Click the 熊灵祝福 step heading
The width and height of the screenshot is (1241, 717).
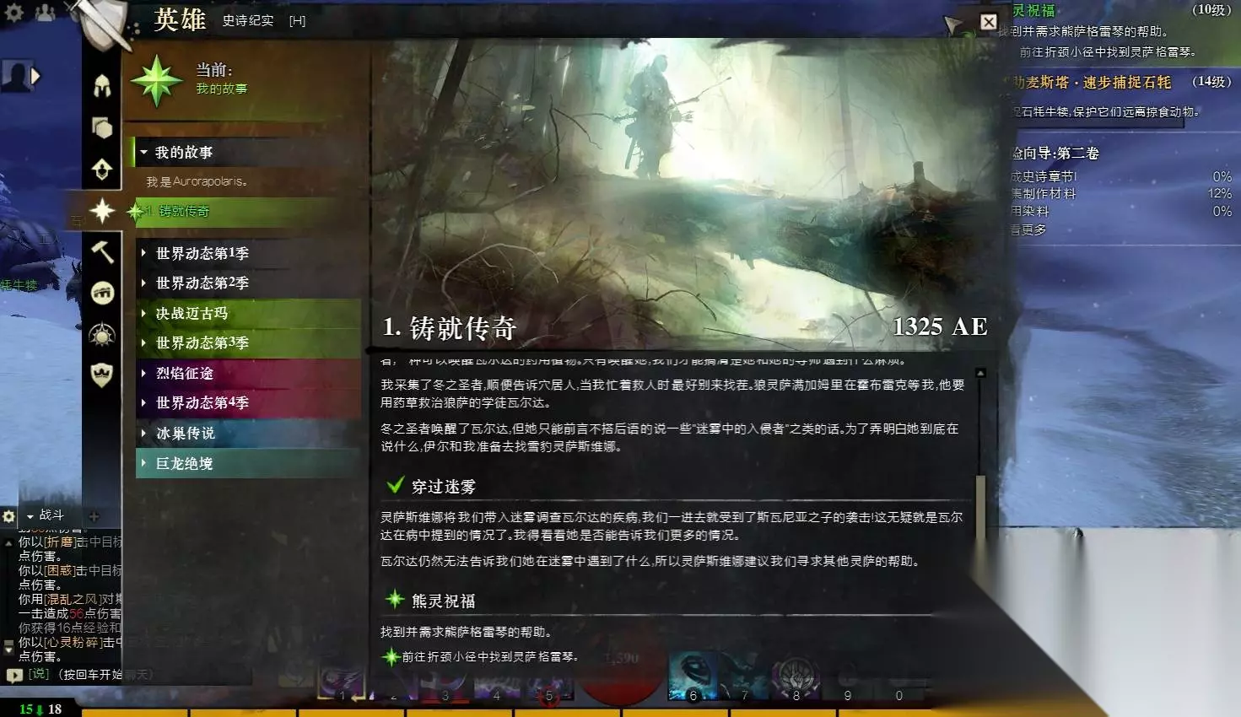tap(444, 601)
